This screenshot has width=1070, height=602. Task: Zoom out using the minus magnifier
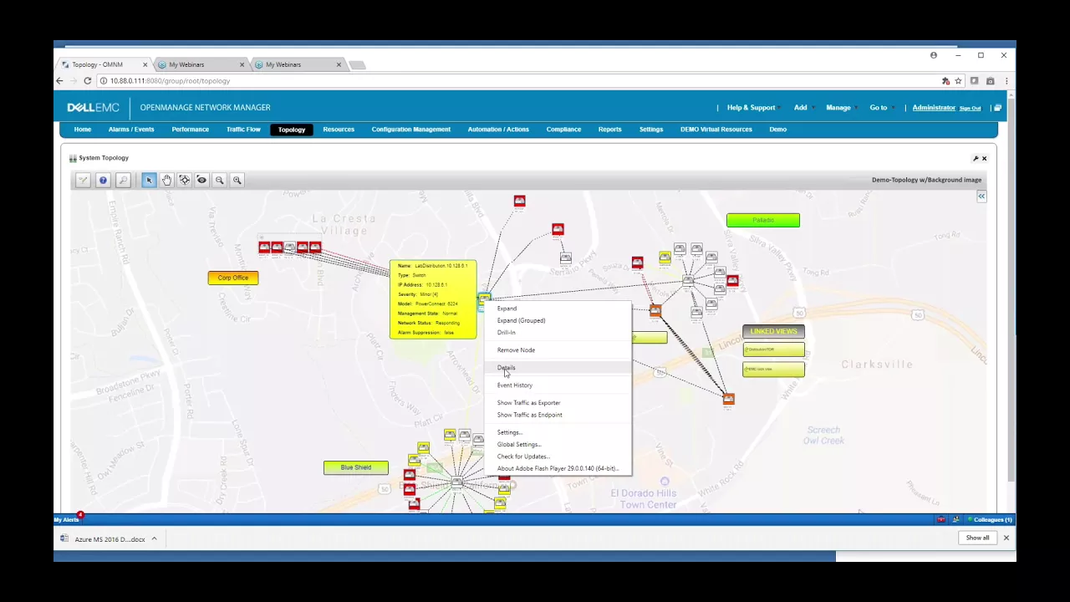(219, 180)
